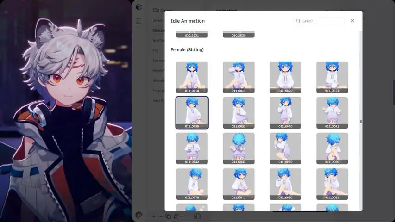
Task: Open the sigma icon in left sidebar
Action: 138,21
